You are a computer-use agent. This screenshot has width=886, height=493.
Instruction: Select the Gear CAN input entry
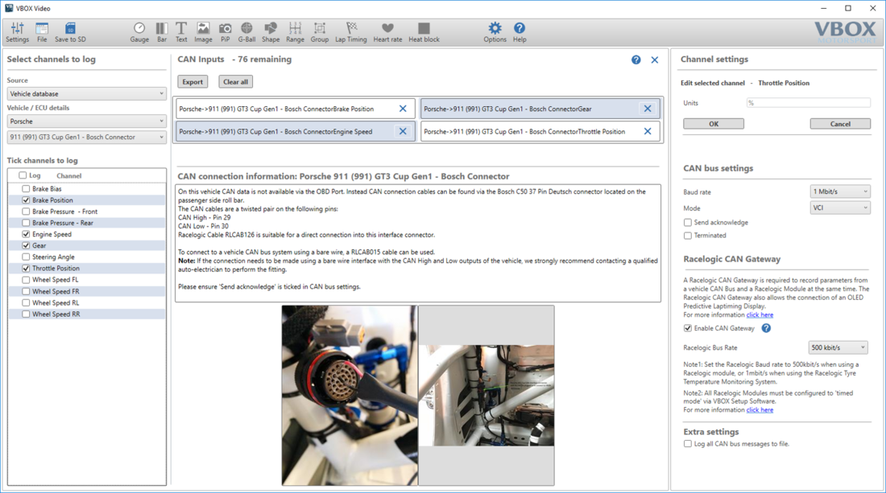[540, 109]
